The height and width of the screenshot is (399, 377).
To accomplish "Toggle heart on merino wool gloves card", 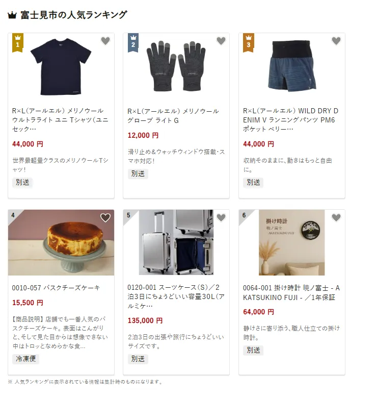I will click(x=221, y=41).
